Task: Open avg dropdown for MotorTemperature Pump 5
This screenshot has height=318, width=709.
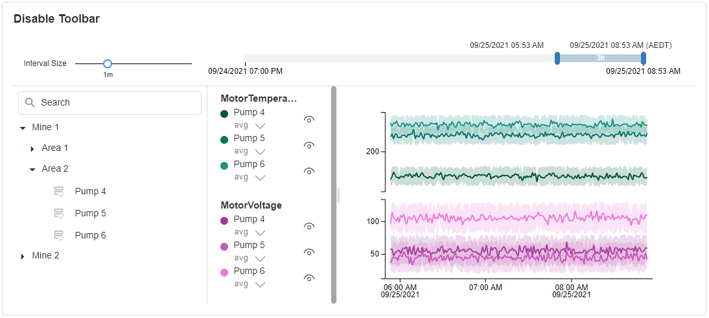Action: (x=260, y=152)
